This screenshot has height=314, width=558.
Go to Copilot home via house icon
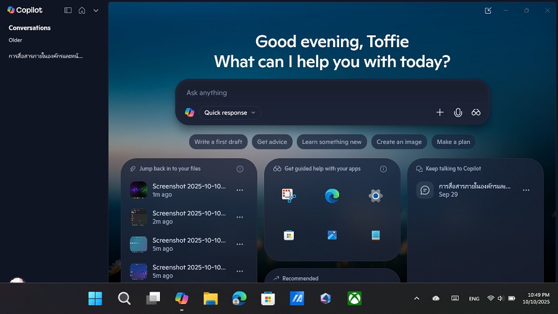[82, 11]
